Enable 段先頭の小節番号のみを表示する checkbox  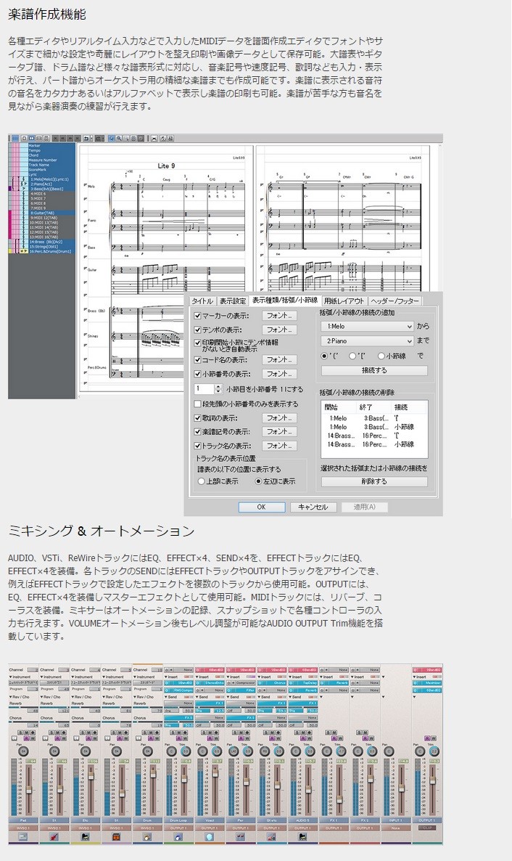[197, 404]
